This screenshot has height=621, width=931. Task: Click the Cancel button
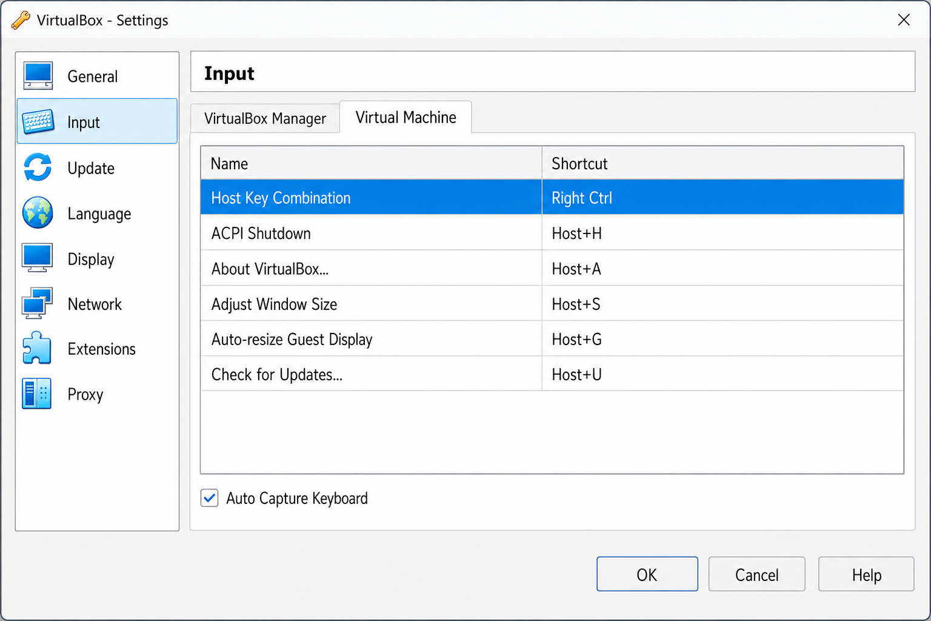click(756, 574)
